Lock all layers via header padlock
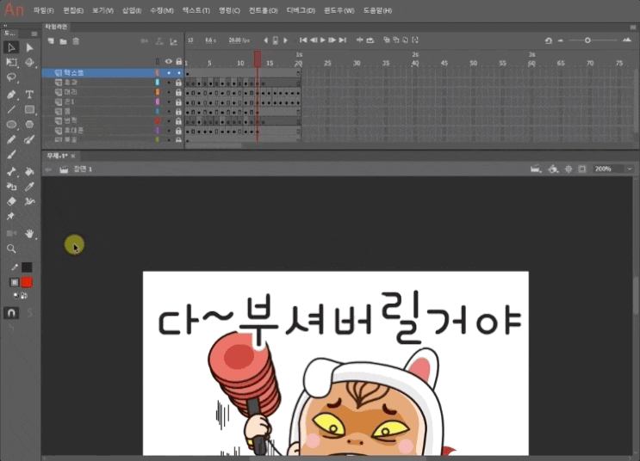The width and height of the screenshot is (640, 461). coord(178,62)
